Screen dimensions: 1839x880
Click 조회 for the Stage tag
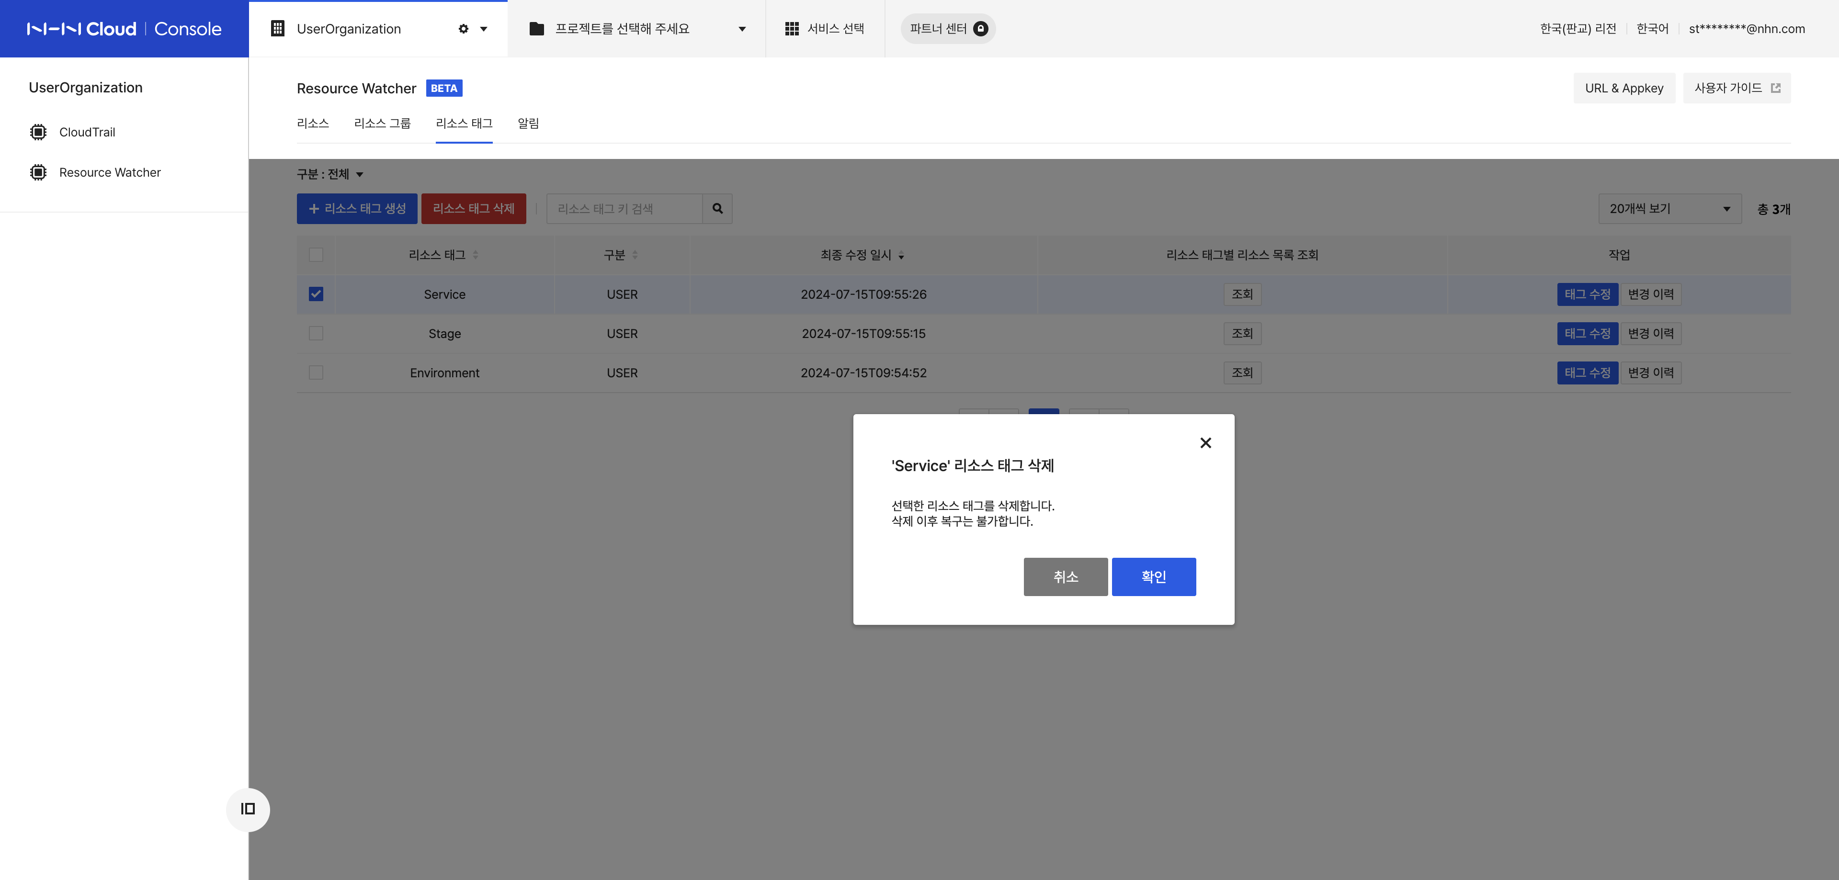pyautogui.click(x=1242, y=333)
